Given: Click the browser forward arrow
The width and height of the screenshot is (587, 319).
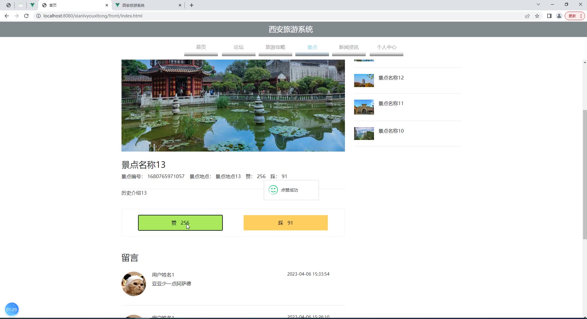Looking at the screenshot, I should coord(17,16).
